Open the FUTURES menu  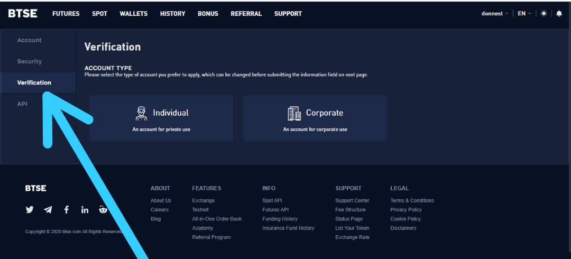click(66, 13)
